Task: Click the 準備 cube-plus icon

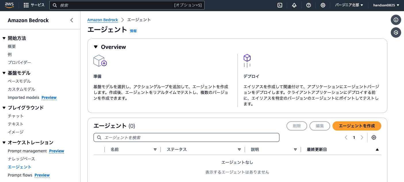Action: point(100,61)
